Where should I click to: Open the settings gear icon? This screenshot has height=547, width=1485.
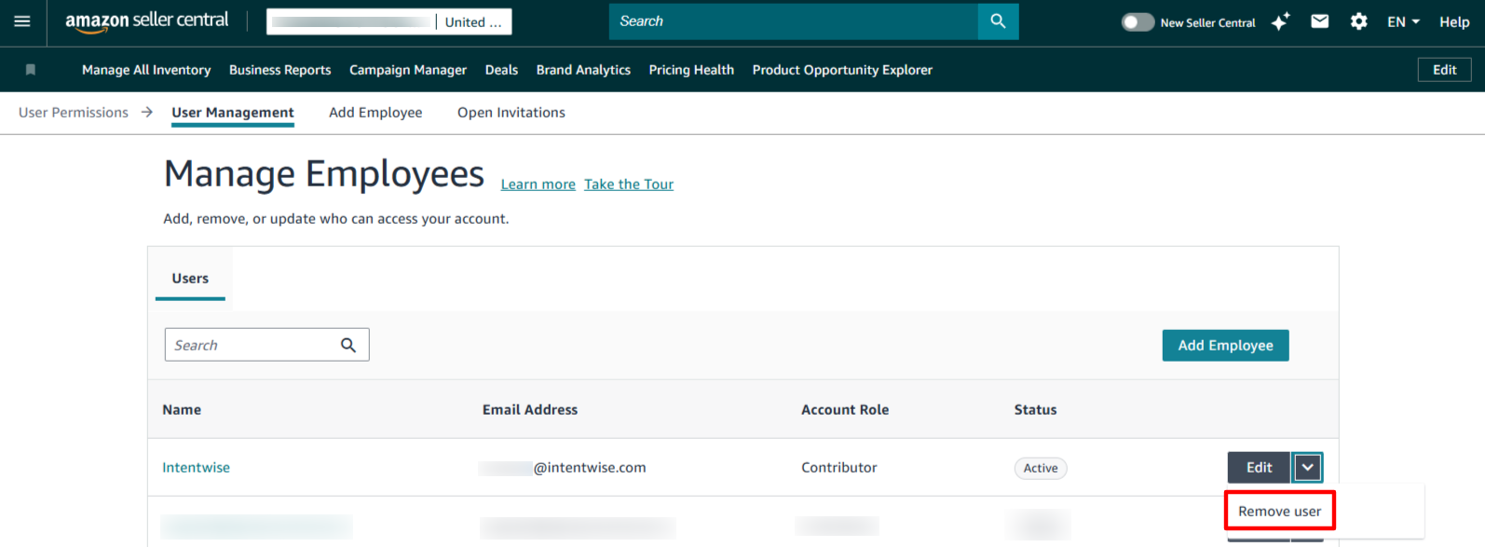[1359, 21]
